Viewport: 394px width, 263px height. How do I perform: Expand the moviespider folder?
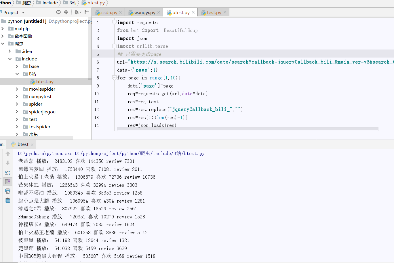pyautogui.click(x=17, y=89)
